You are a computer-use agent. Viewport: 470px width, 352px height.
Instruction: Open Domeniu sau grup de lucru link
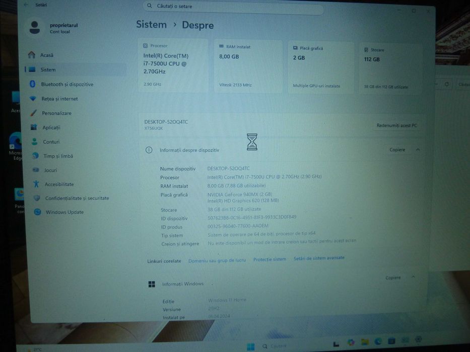pos(217,260)
